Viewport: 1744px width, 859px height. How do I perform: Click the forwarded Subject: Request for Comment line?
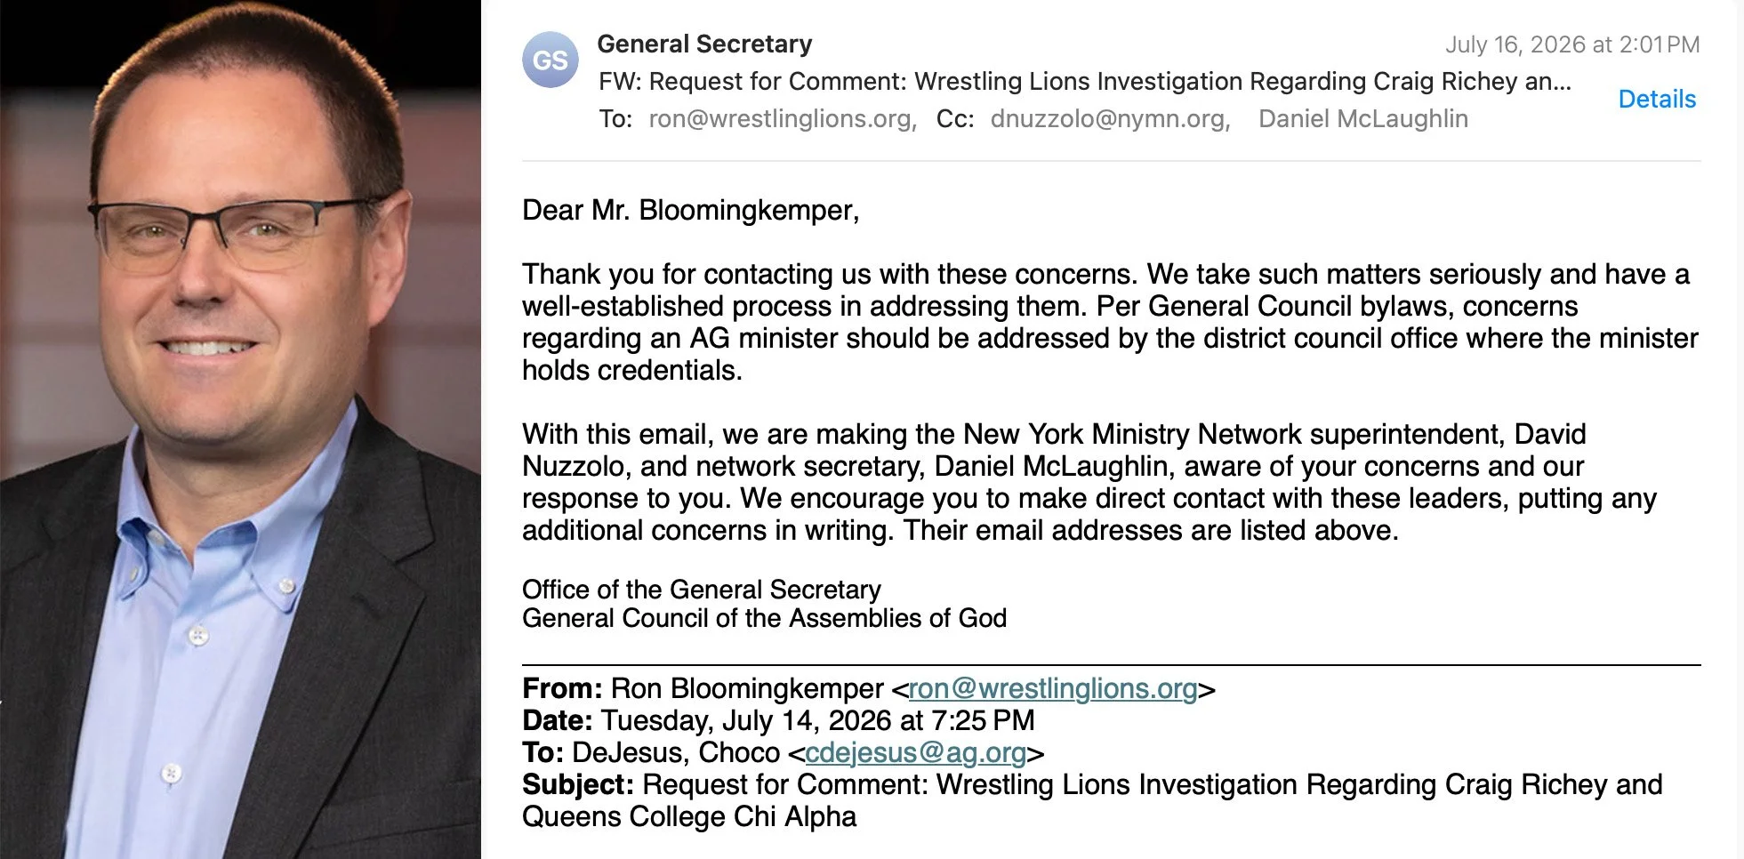point(1092,800)
